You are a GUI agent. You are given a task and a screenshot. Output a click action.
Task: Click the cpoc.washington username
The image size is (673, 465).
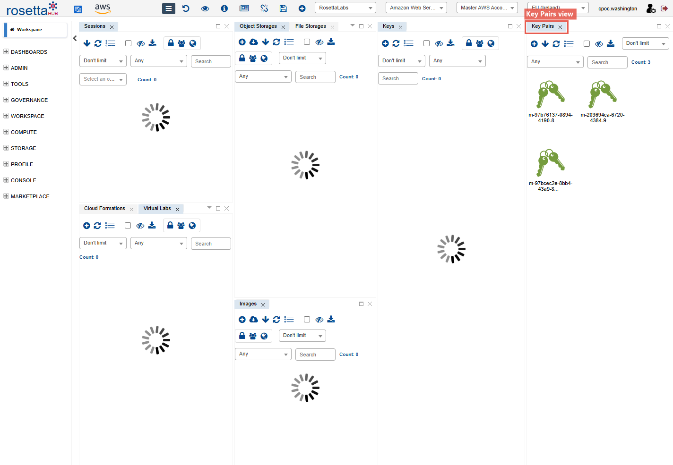(x=617, y=8)
